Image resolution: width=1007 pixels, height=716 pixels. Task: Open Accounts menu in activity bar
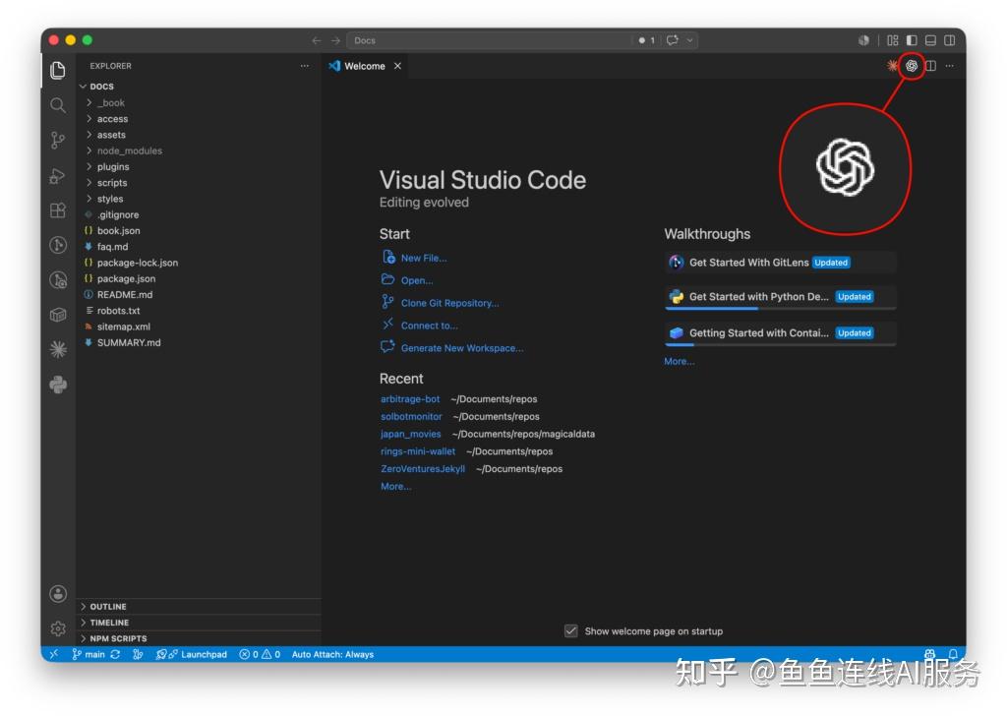click(x=58, y=593)
